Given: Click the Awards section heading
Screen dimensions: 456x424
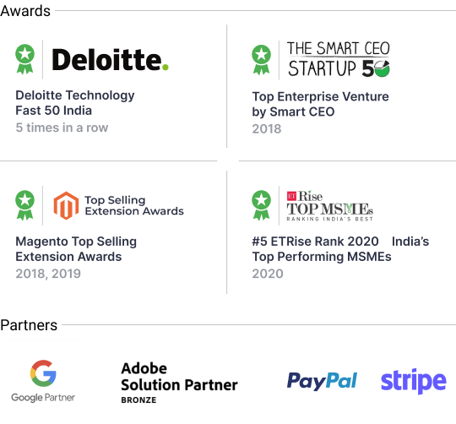Looking at the screenshot, I should [x=25, y=11].
